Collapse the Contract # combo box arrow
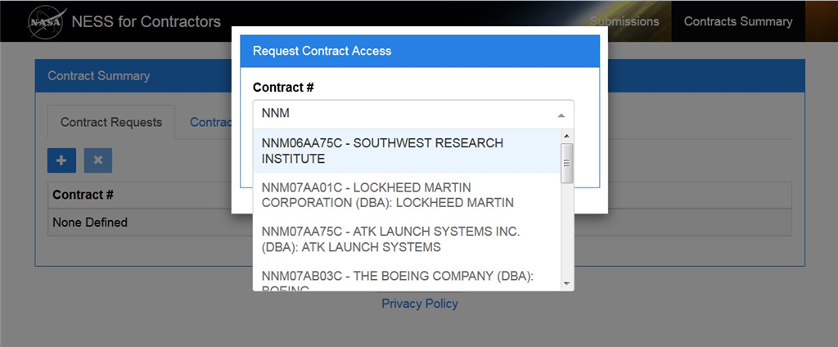Image resolution: width=838 pixels, height=347 pixels. pyautogui.click(x=561, y=115)
